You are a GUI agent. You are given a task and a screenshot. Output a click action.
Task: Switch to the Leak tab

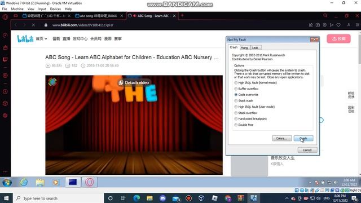tap(255, 47)
